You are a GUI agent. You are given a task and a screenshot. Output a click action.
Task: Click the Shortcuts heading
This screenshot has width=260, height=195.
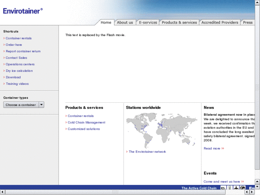[11, 31]
